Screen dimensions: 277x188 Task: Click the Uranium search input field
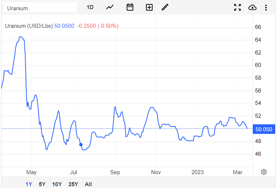pyautogui.click(x=40, y=8)
